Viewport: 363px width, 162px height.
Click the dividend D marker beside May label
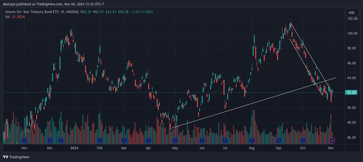coord(175,141)
